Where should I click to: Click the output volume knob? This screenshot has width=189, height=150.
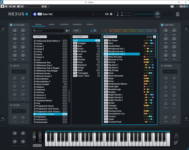[x=157, y=14]
